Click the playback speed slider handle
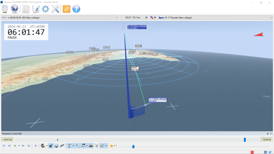The width and height of the screenshot is (274, 154). pyautogui.click(x=133, y=147)
